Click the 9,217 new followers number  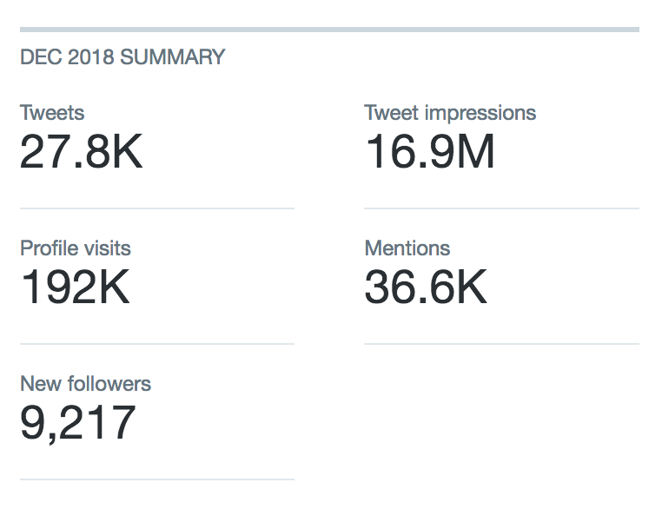(x=78, y=423)
